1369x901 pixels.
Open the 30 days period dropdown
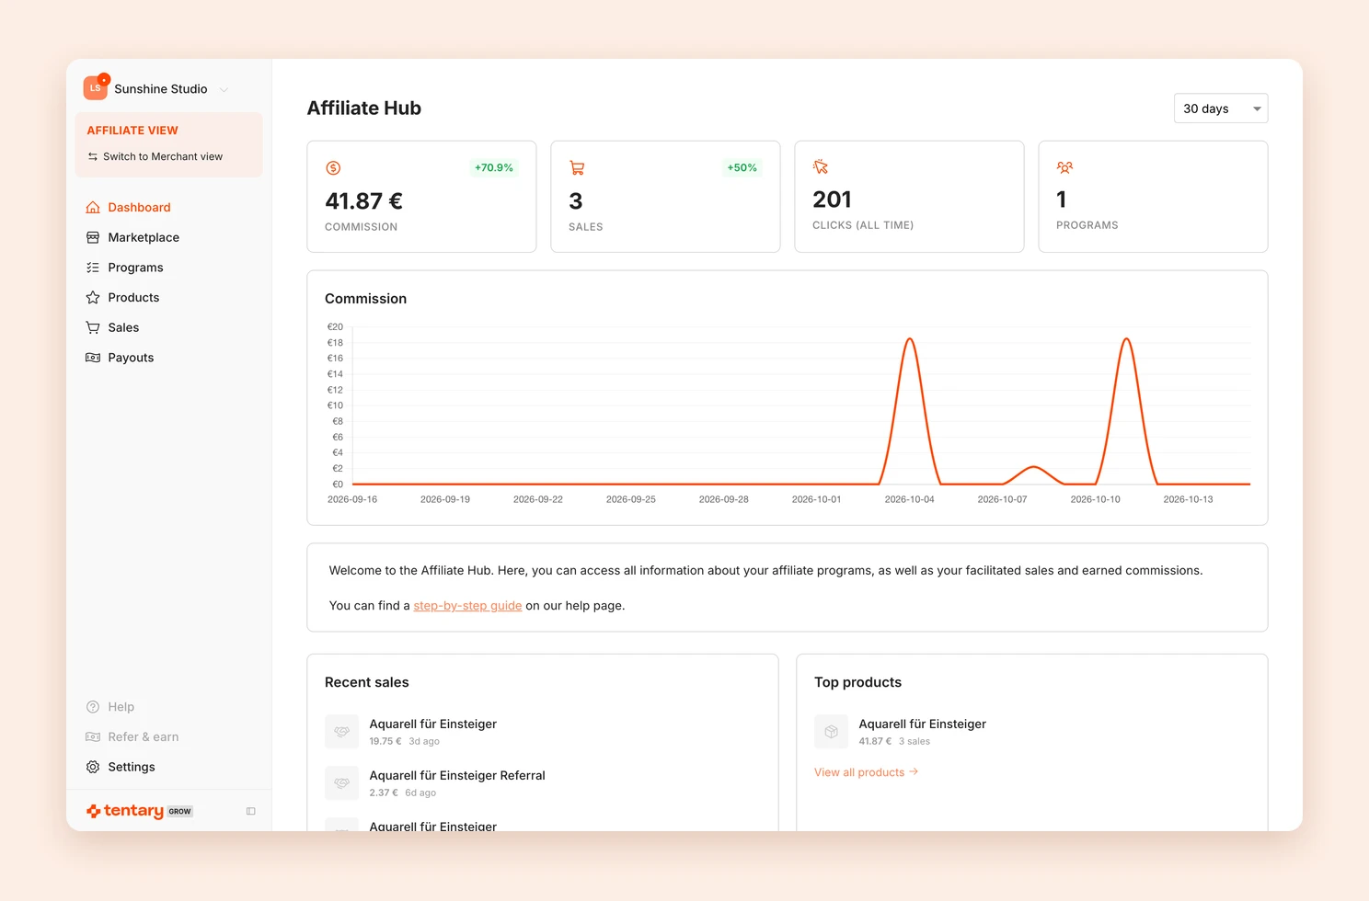(x=1221, y=108)
